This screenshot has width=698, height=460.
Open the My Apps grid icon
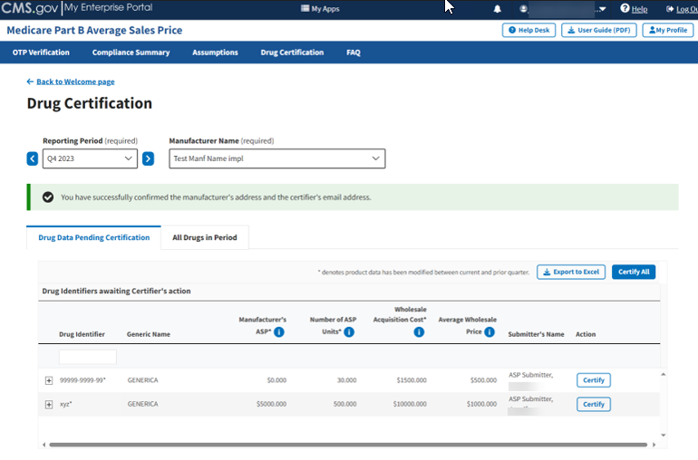[x=305, y=9]
